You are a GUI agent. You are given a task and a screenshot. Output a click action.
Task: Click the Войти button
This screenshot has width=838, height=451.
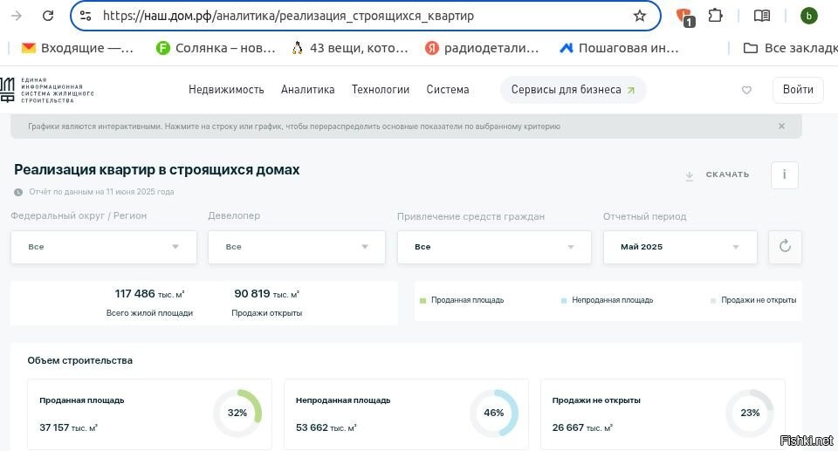(798, 90)
